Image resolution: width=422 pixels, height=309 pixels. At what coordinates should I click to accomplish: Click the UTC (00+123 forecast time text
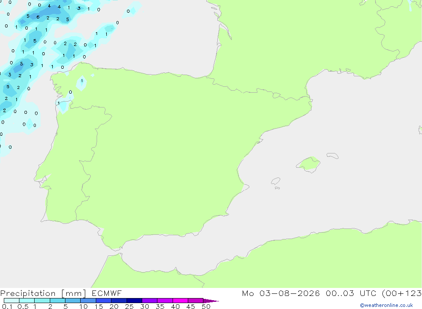coord(390,293)
